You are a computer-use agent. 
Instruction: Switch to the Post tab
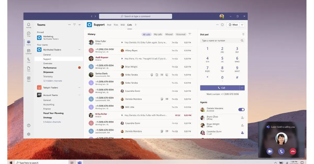click(x=109, y=25)
